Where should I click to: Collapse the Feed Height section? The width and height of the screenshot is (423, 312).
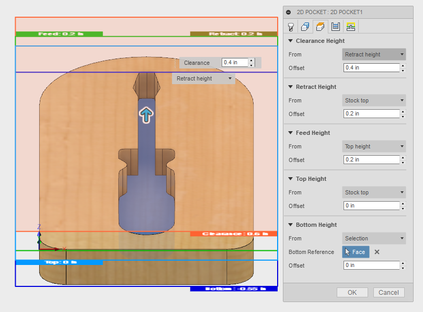click(291, 133)
